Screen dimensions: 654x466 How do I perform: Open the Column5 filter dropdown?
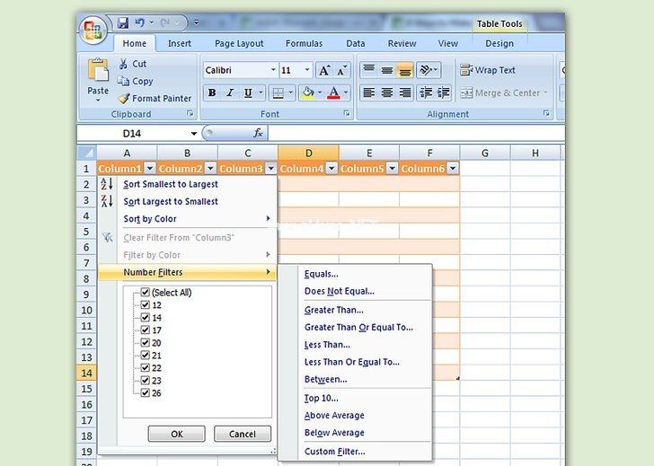pos(392,169)
